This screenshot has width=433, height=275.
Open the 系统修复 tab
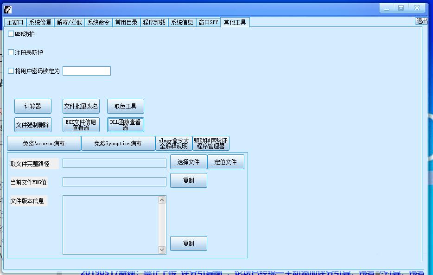pyautogui.click(x=40, y=22)
